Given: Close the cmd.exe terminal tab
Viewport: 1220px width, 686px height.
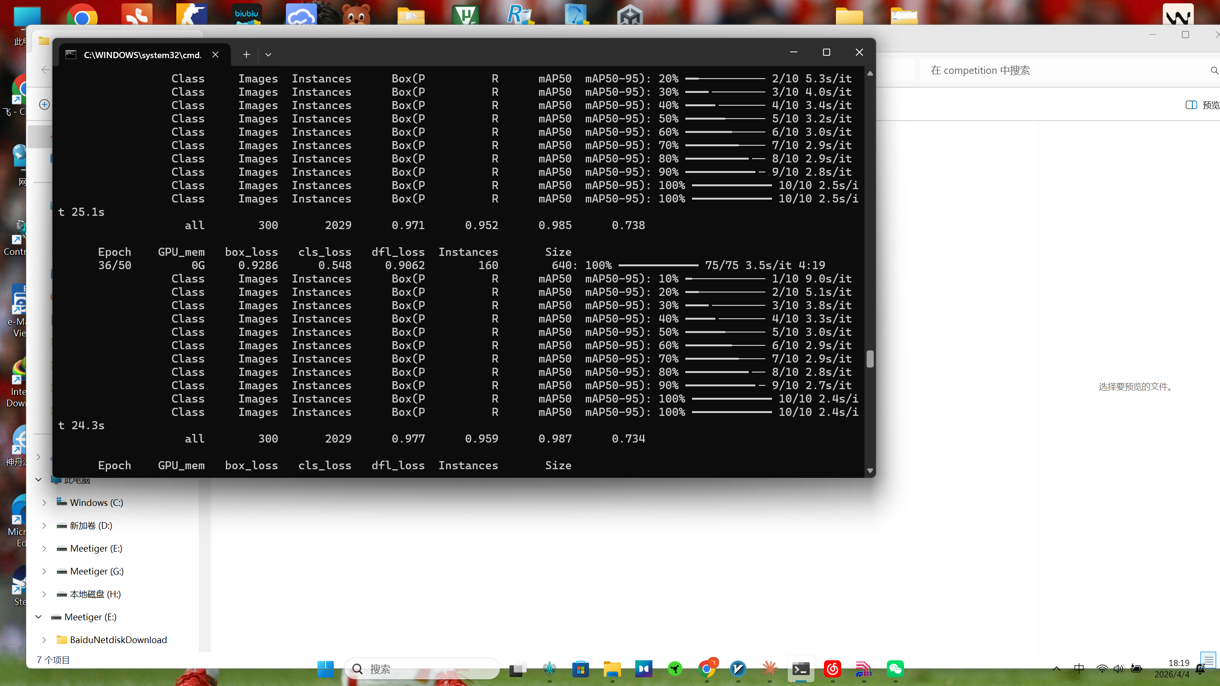Looking at the screenshot, I should pyautogui.click(x=215, y=55).
